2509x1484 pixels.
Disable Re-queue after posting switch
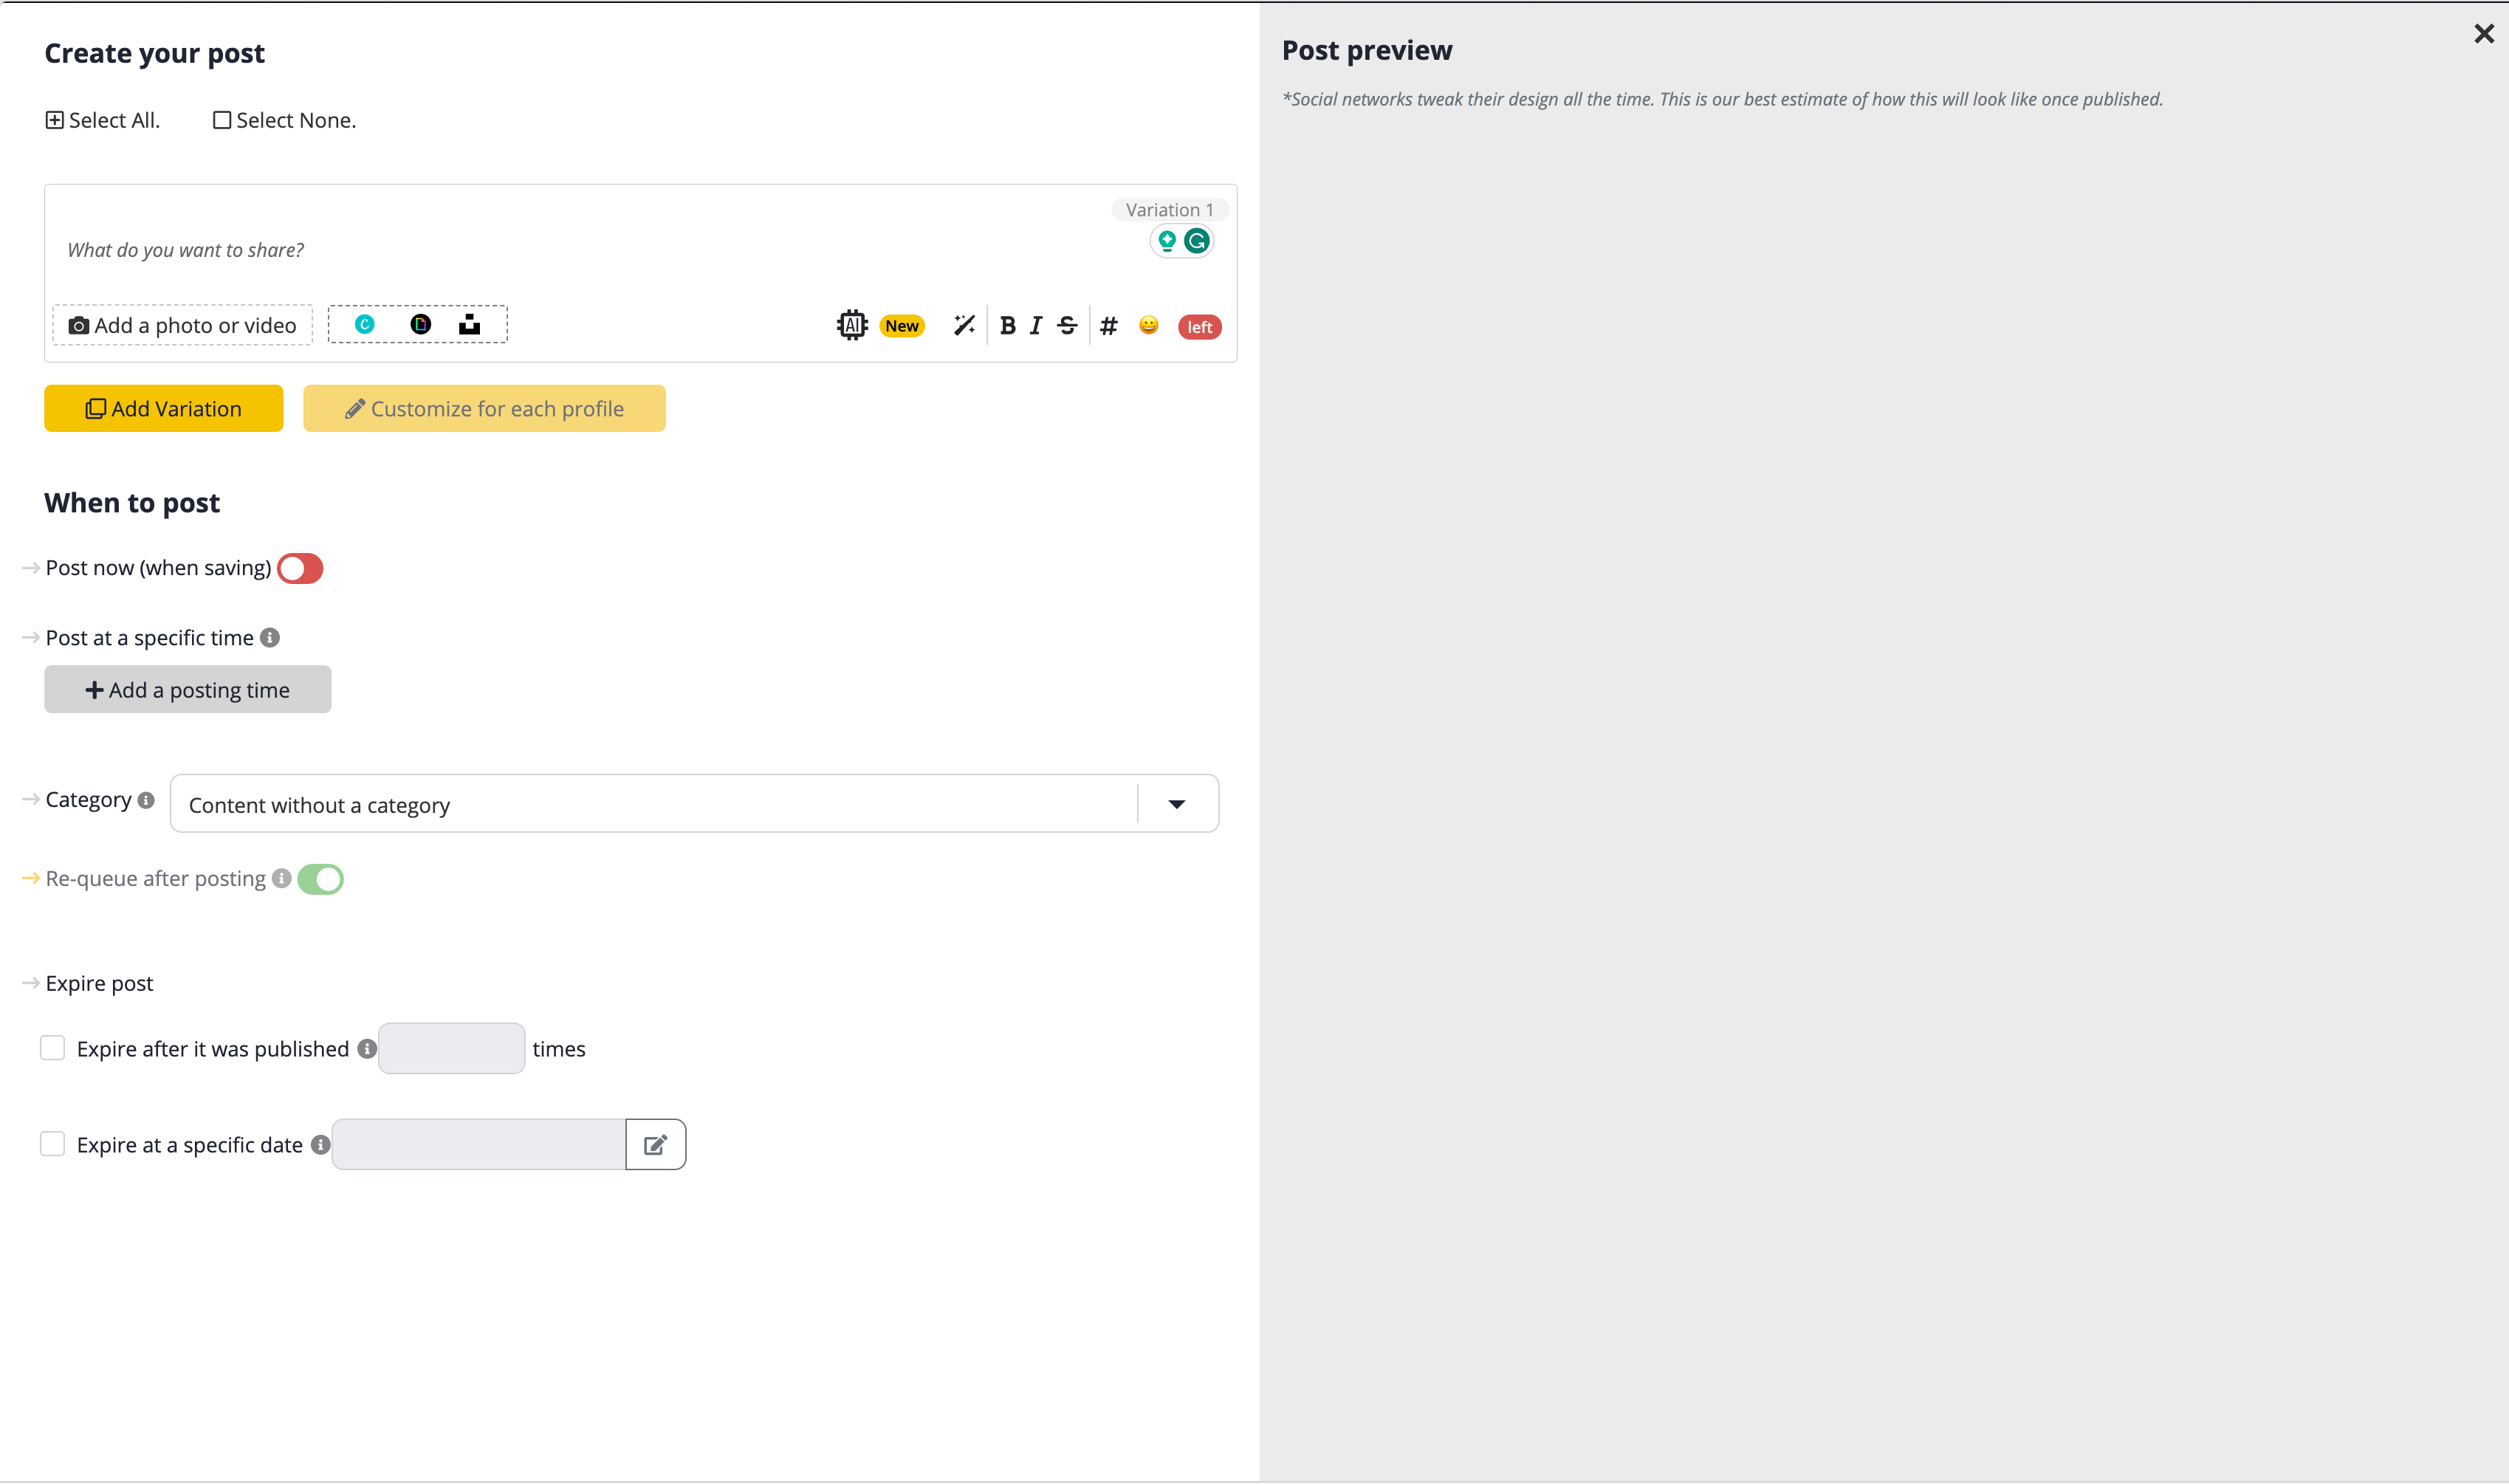321,879
